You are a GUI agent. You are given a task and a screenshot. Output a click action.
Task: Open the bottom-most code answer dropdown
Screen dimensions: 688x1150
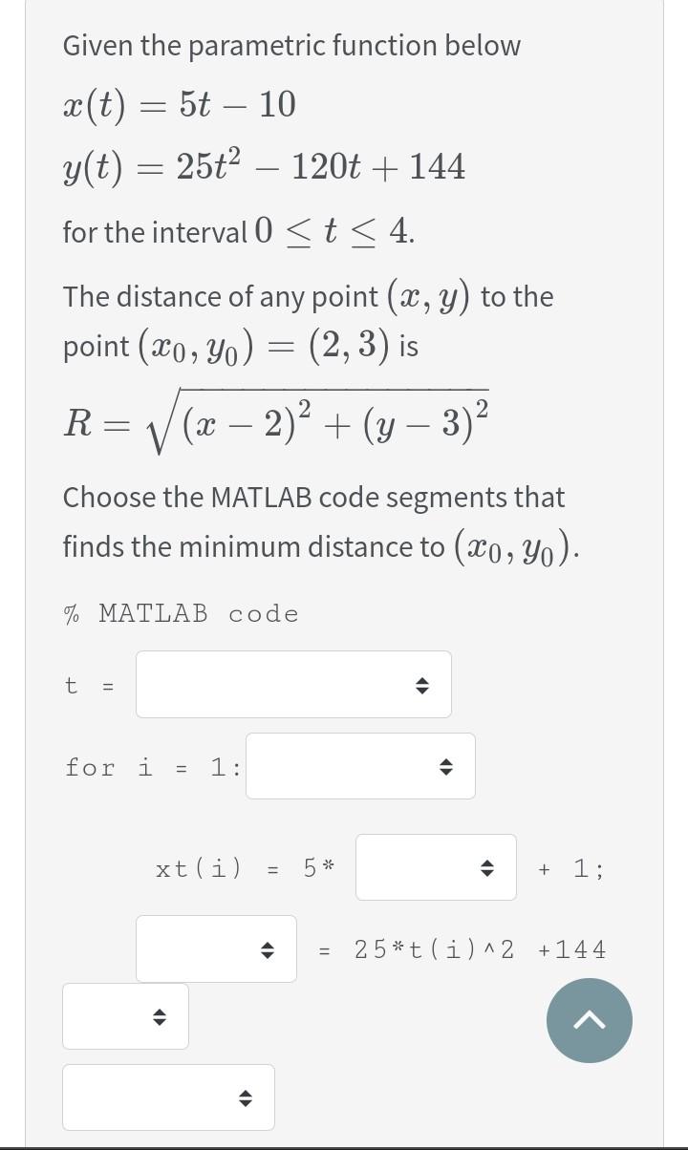click(x=168, y=1097)
